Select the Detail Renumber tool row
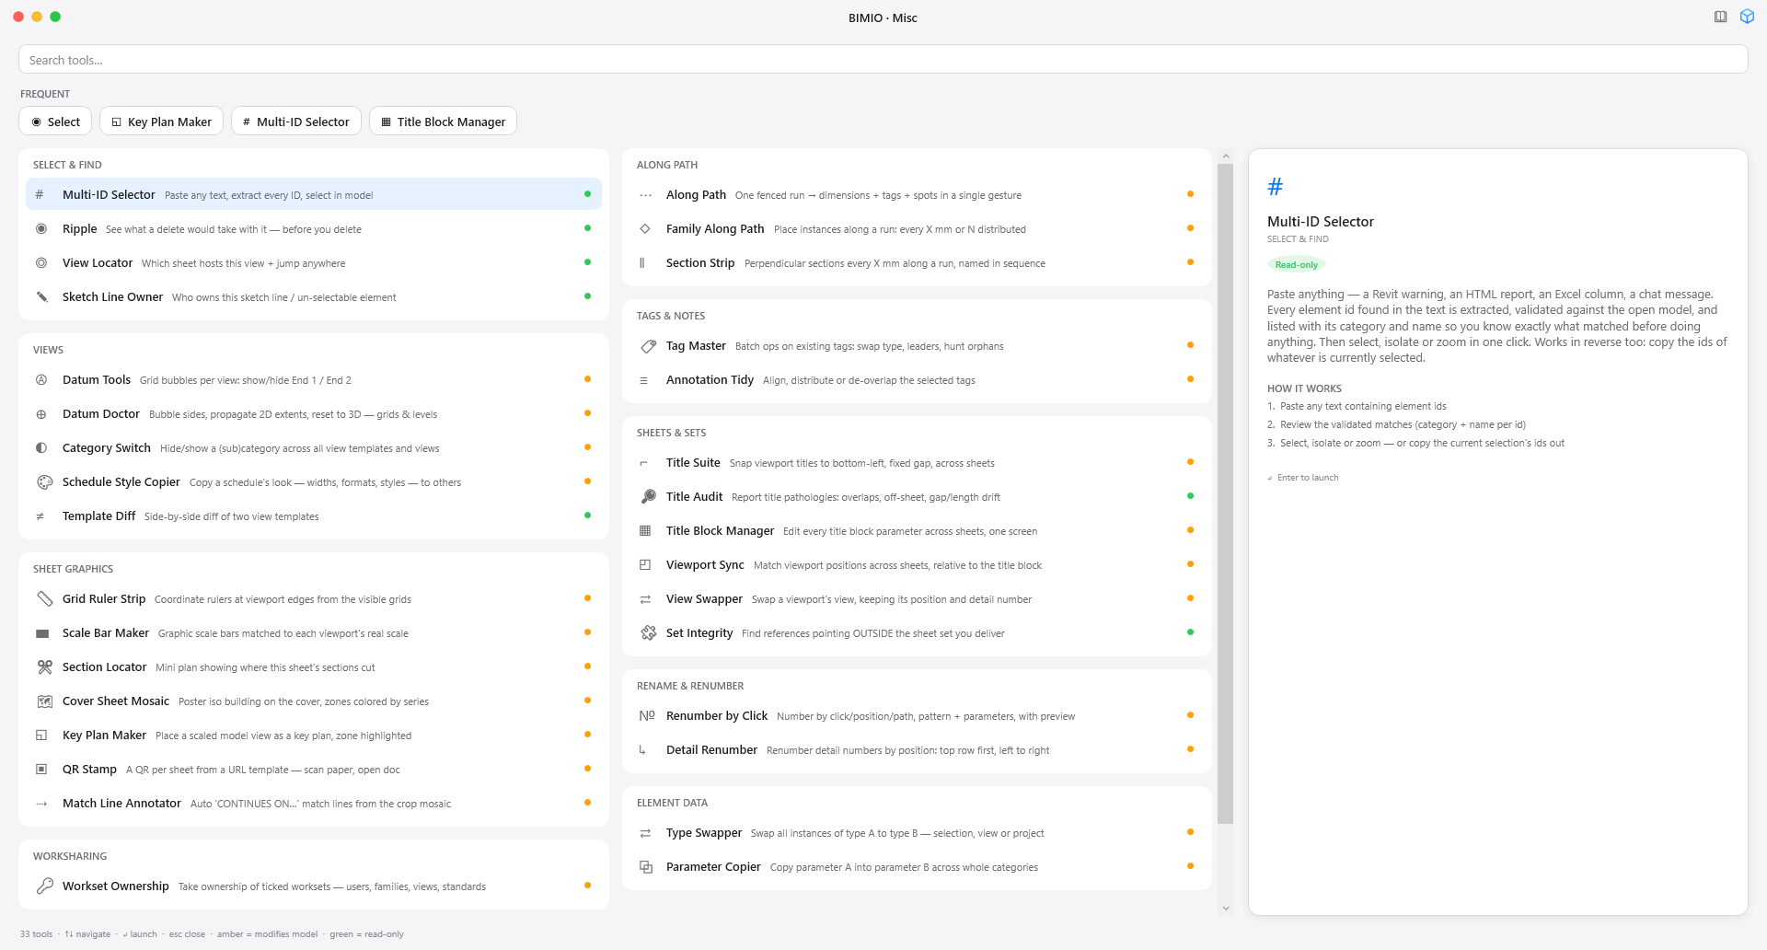This screenshot has height=950, width=1767. [917, 749]
